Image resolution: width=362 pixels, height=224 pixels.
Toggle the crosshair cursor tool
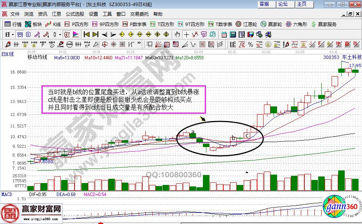point(186,34)
